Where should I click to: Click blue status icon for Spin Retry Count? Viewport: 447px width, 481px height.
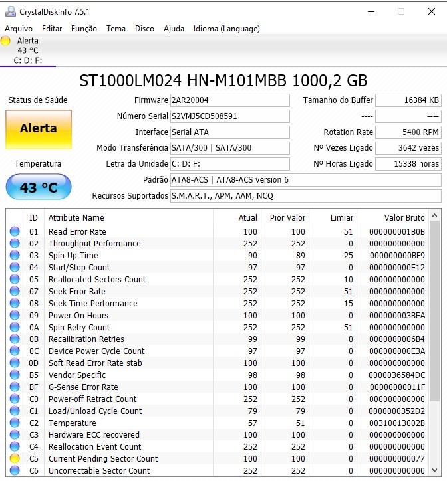[15, 328]
